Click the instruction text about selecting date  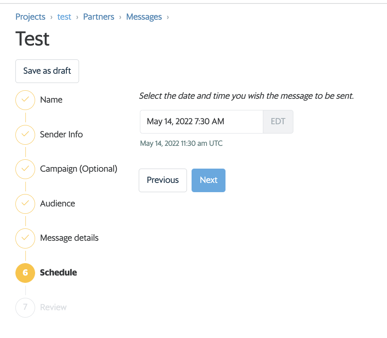tap(246, 96)
